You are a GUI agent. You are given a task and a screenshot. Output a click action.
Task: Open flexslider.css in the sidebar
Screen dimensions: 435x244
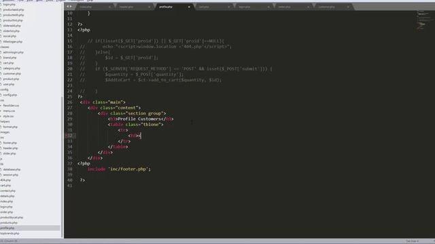tap(11, 106)
